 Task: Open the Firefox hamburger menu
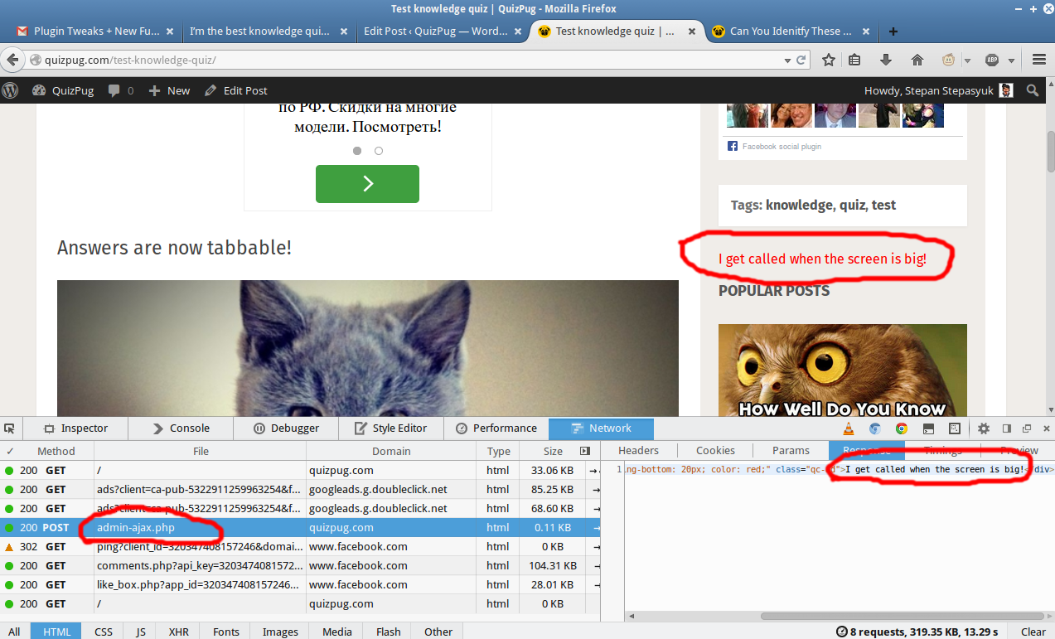pyautogui.click(x=1038, y=60)
